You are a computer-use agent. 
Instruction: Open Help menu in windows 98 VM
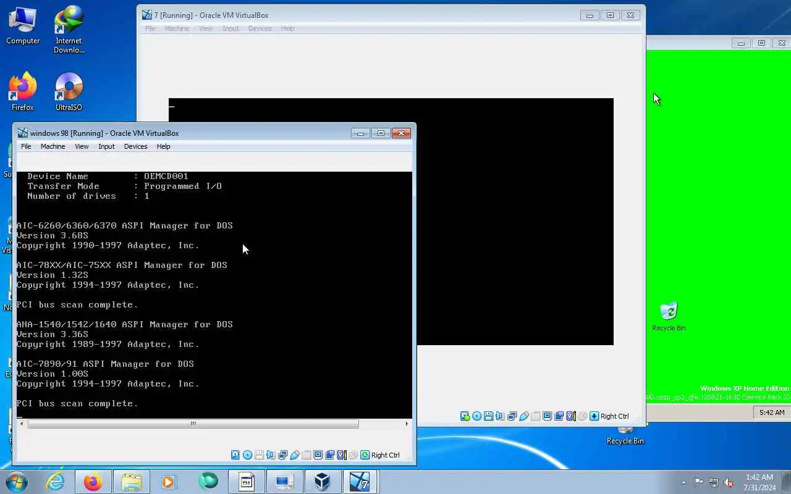[163, 146]
